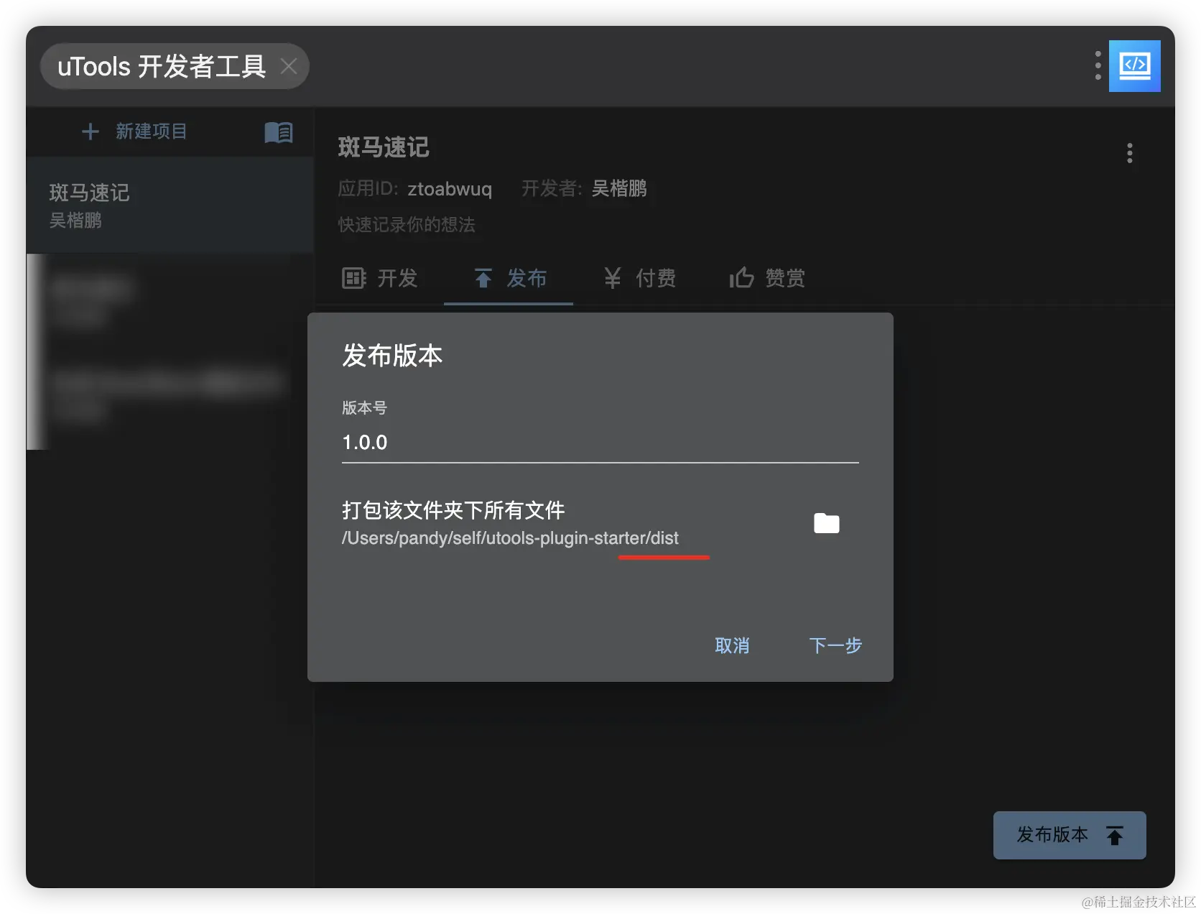
Task: Click the 发布版本 dialog title
Action: tap(392, 356)
